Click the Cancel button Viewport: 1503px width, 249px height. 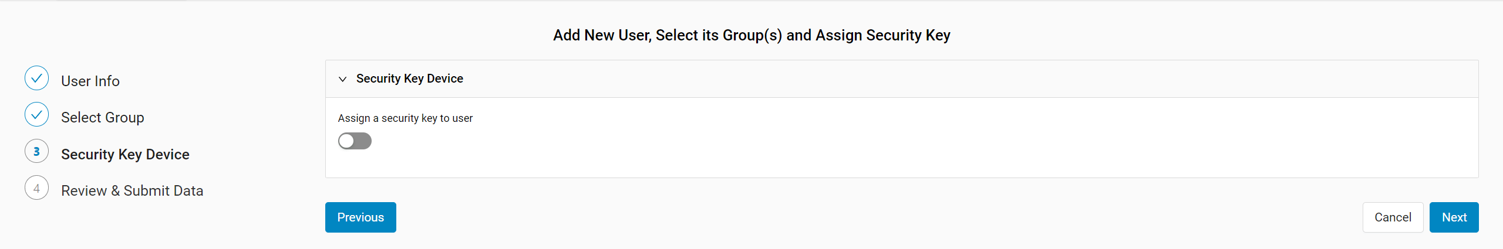click(1393, 217)
